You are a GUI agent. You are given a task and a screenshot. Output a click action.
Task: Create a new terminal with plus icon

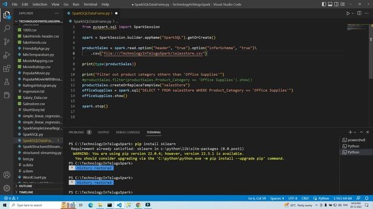350,132
